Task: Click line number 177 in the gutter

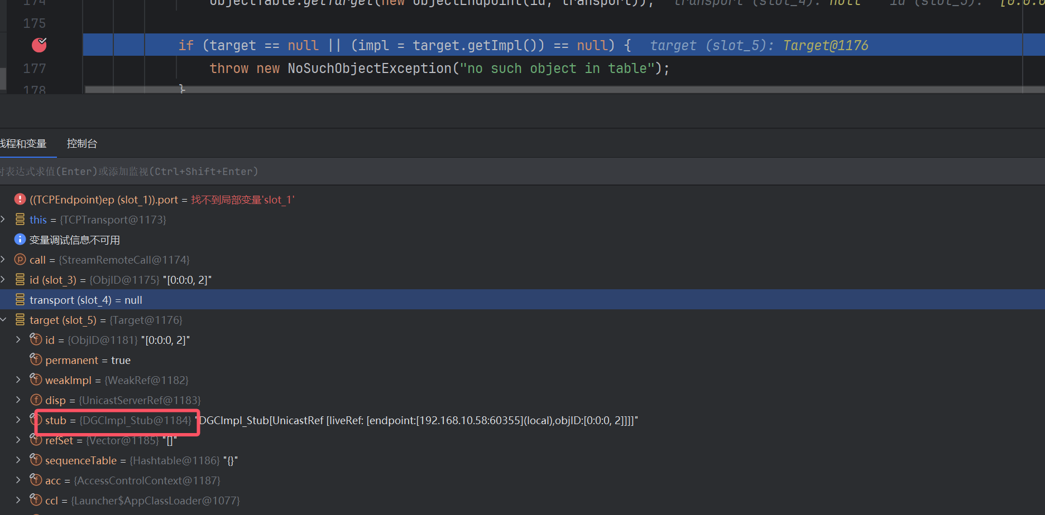Action: tap(35, 69)
